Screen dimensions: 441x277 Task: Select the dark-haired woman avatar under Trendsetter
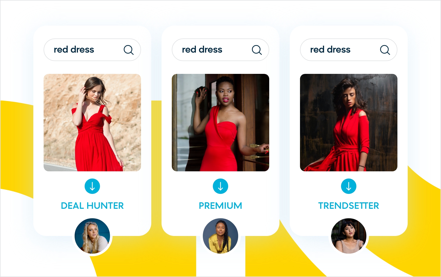pyautogui.click(x=349, y=236)
